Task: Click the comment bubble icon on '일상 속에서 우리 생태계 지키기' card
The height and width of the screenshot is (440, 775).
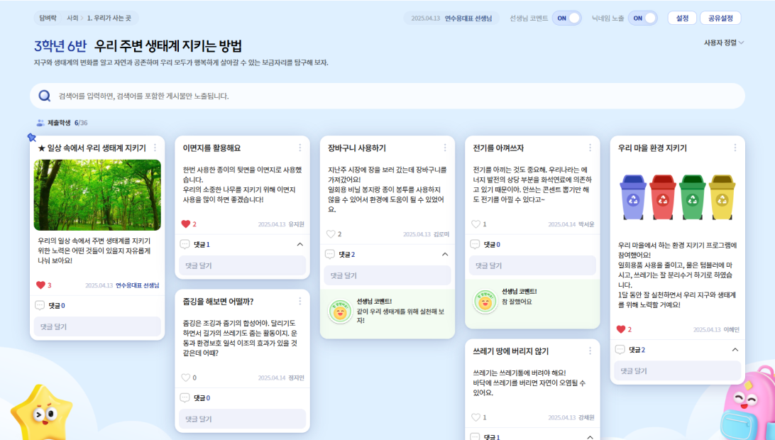Action: (x=40, y=306)
